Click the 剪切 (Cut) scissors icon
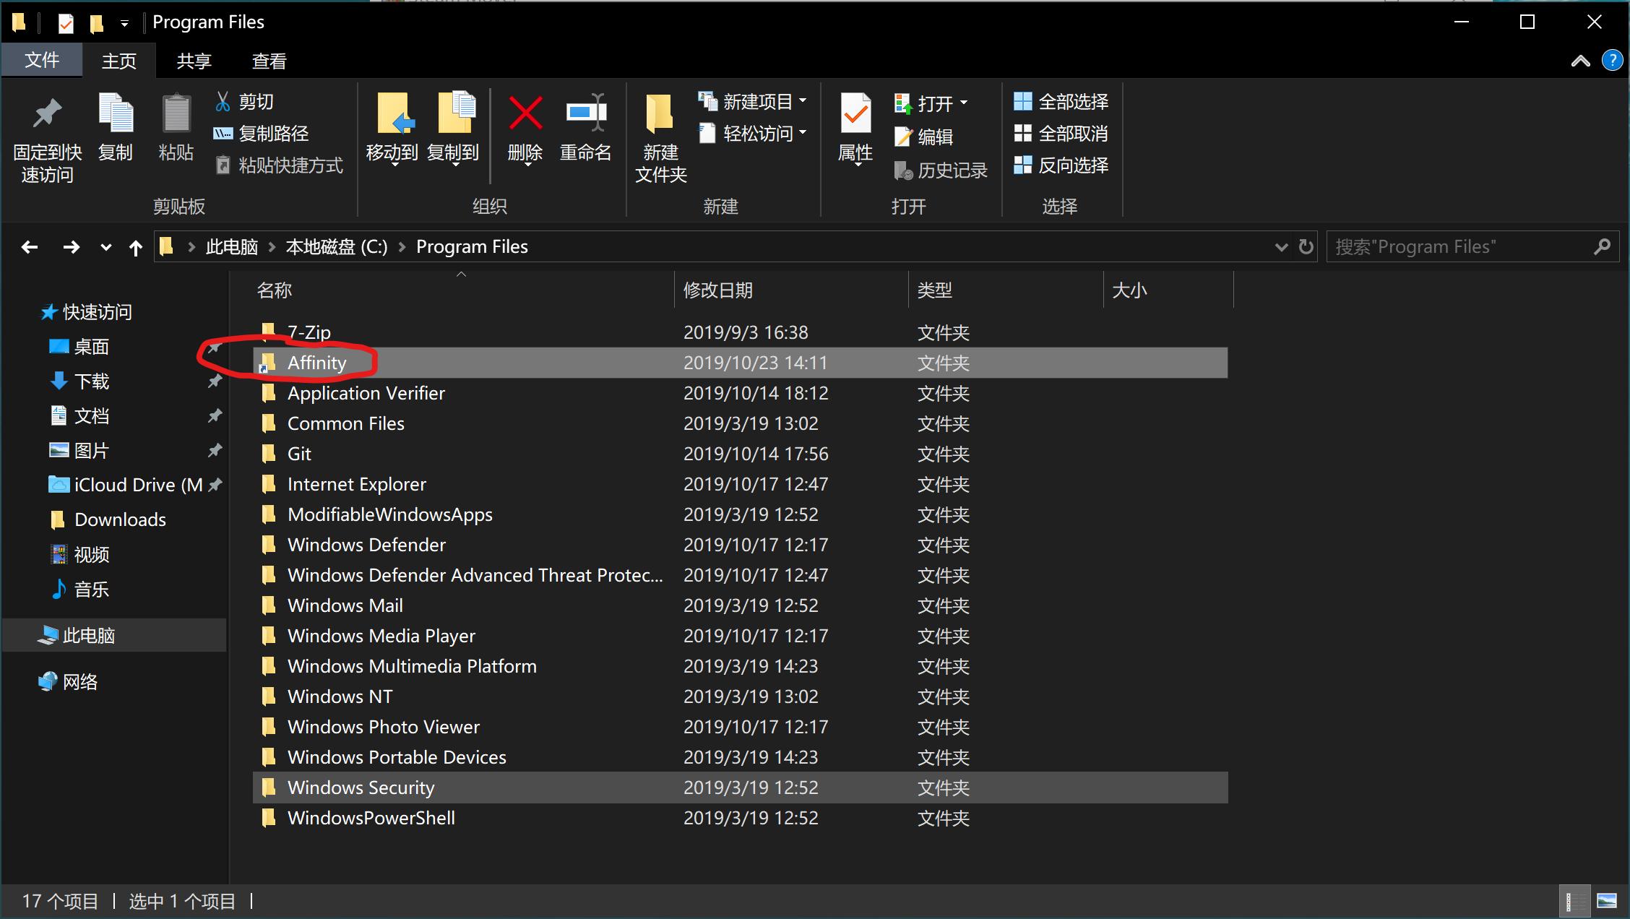Viewport: 1630px width, 919px height. point(223,101)
